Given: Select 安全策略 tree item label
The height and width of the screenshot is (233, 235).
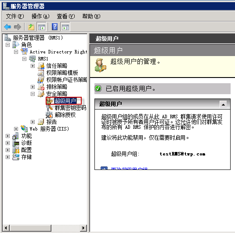Looking at the screenshot, I should (57, 94).
